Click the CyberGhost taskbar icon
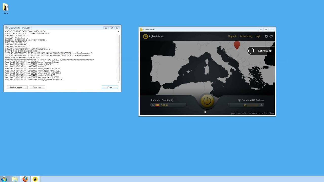Screen dimensions: 324x182 tap(35, 179)
